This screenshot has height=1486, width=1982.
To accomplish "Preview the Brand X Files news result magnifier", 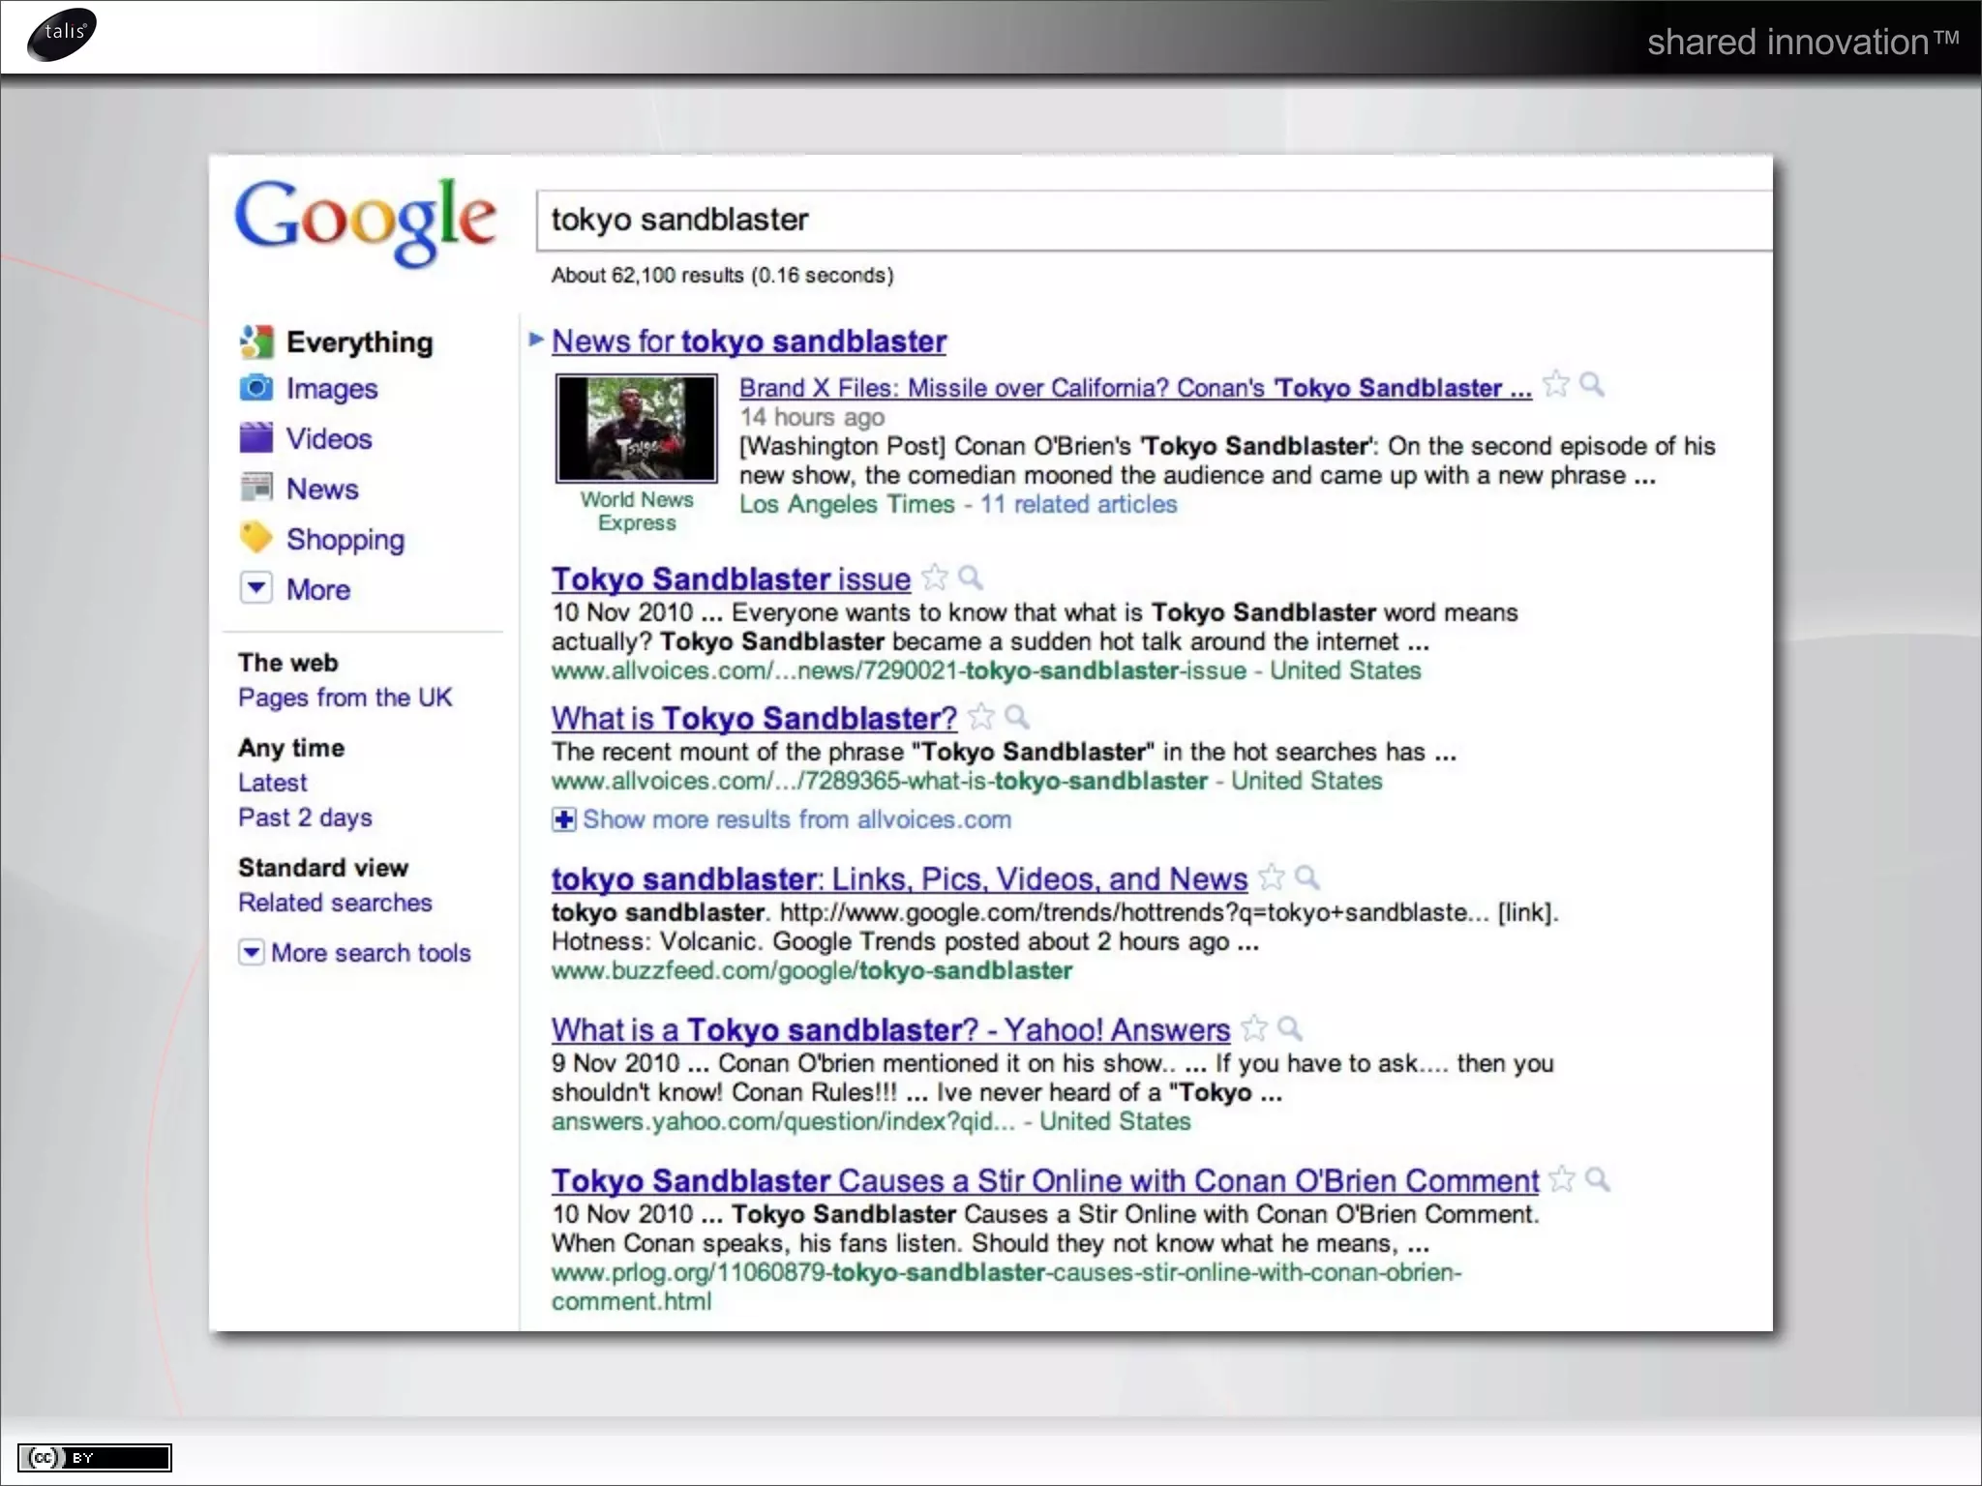I will (1591, 385).
